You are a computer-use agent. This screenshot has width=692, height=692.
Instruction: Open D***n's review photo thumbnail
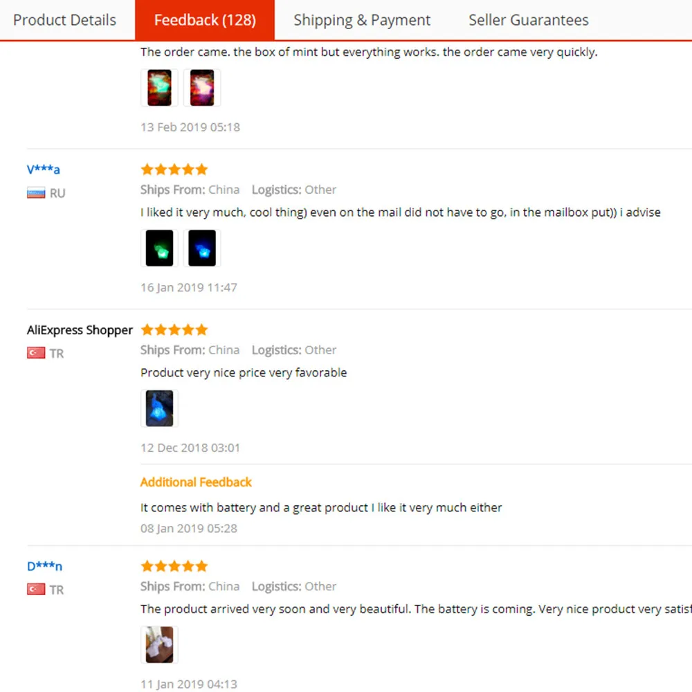click(x=159, y=645)
